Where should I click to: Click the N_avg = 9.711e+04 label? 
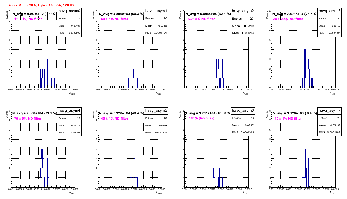(208, 113)
